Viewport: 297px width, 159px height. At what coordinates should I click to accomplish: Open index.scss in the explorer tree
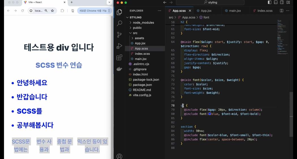(x=145, y=54)
